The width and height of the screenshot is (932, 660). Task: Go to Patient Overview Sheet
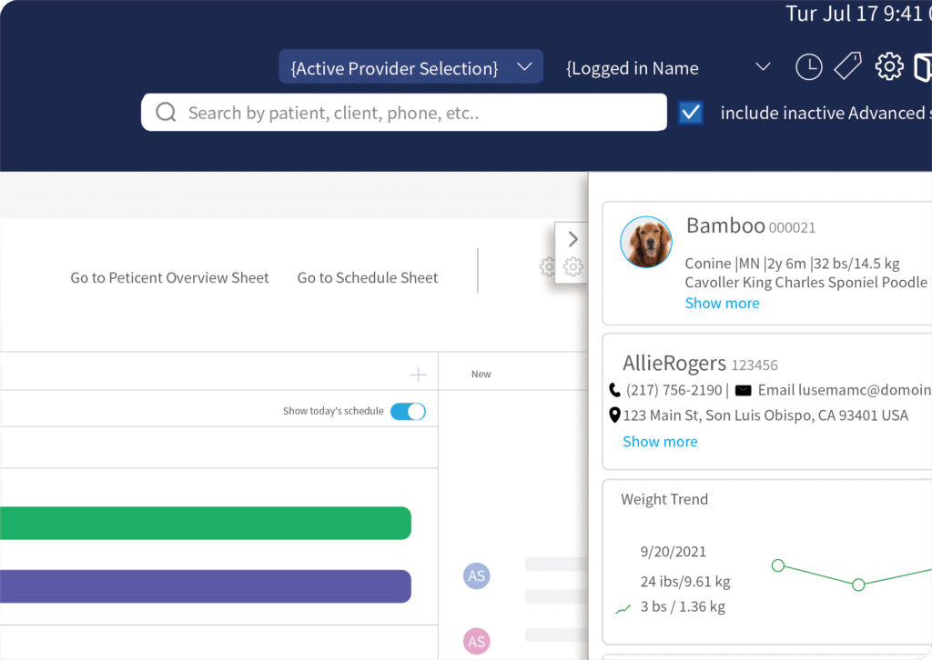click(169, 278)
